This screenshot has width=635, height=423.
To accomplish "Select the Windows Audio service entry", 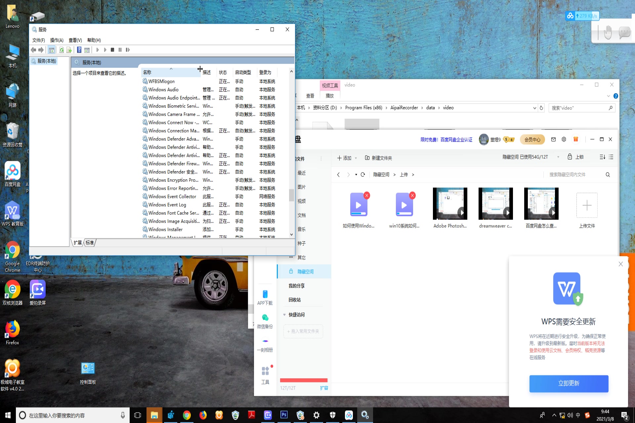I will pos(164,89).
